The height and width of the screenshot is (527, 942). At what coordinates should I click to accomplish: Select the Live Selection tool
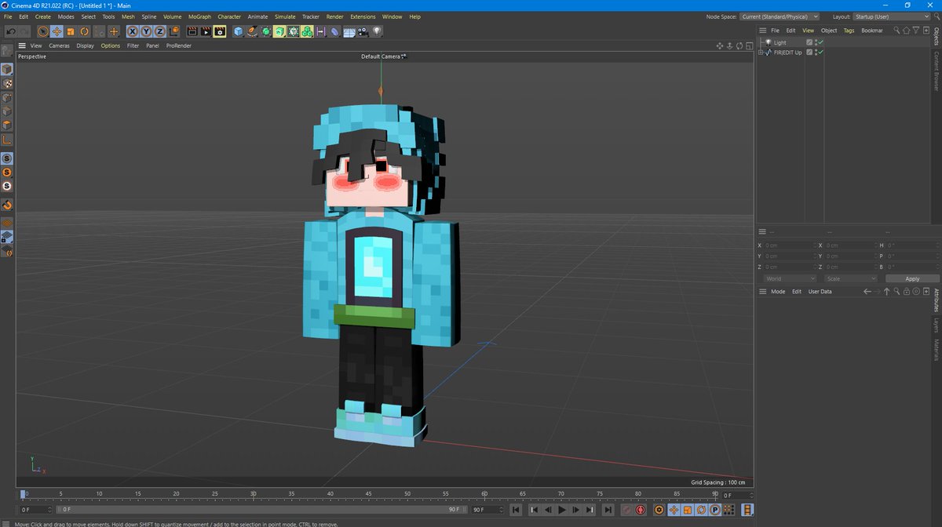point(42,31)
